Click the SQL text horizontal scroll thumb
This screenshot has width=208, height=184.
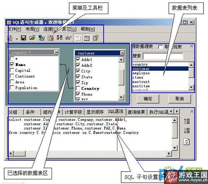pos(20,153)
